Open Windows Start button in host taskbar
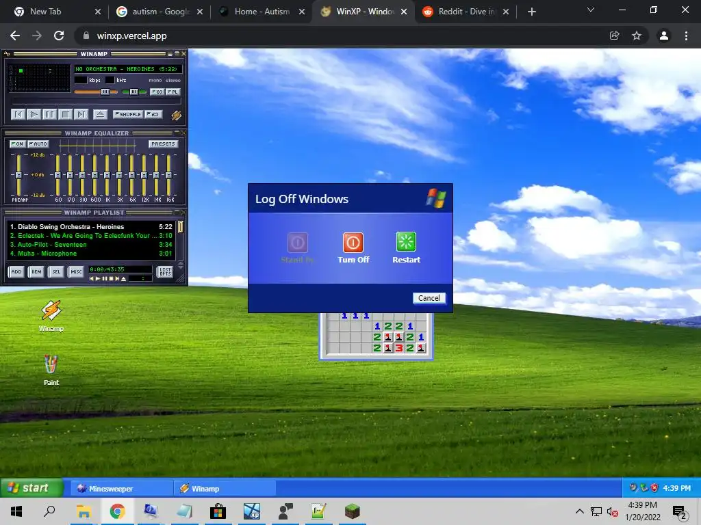 pyautogui.click(x=16, y=511)
